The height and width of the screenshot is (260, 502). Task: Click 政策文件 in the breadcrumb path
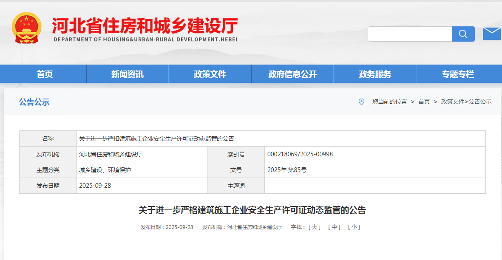[453, 102]
